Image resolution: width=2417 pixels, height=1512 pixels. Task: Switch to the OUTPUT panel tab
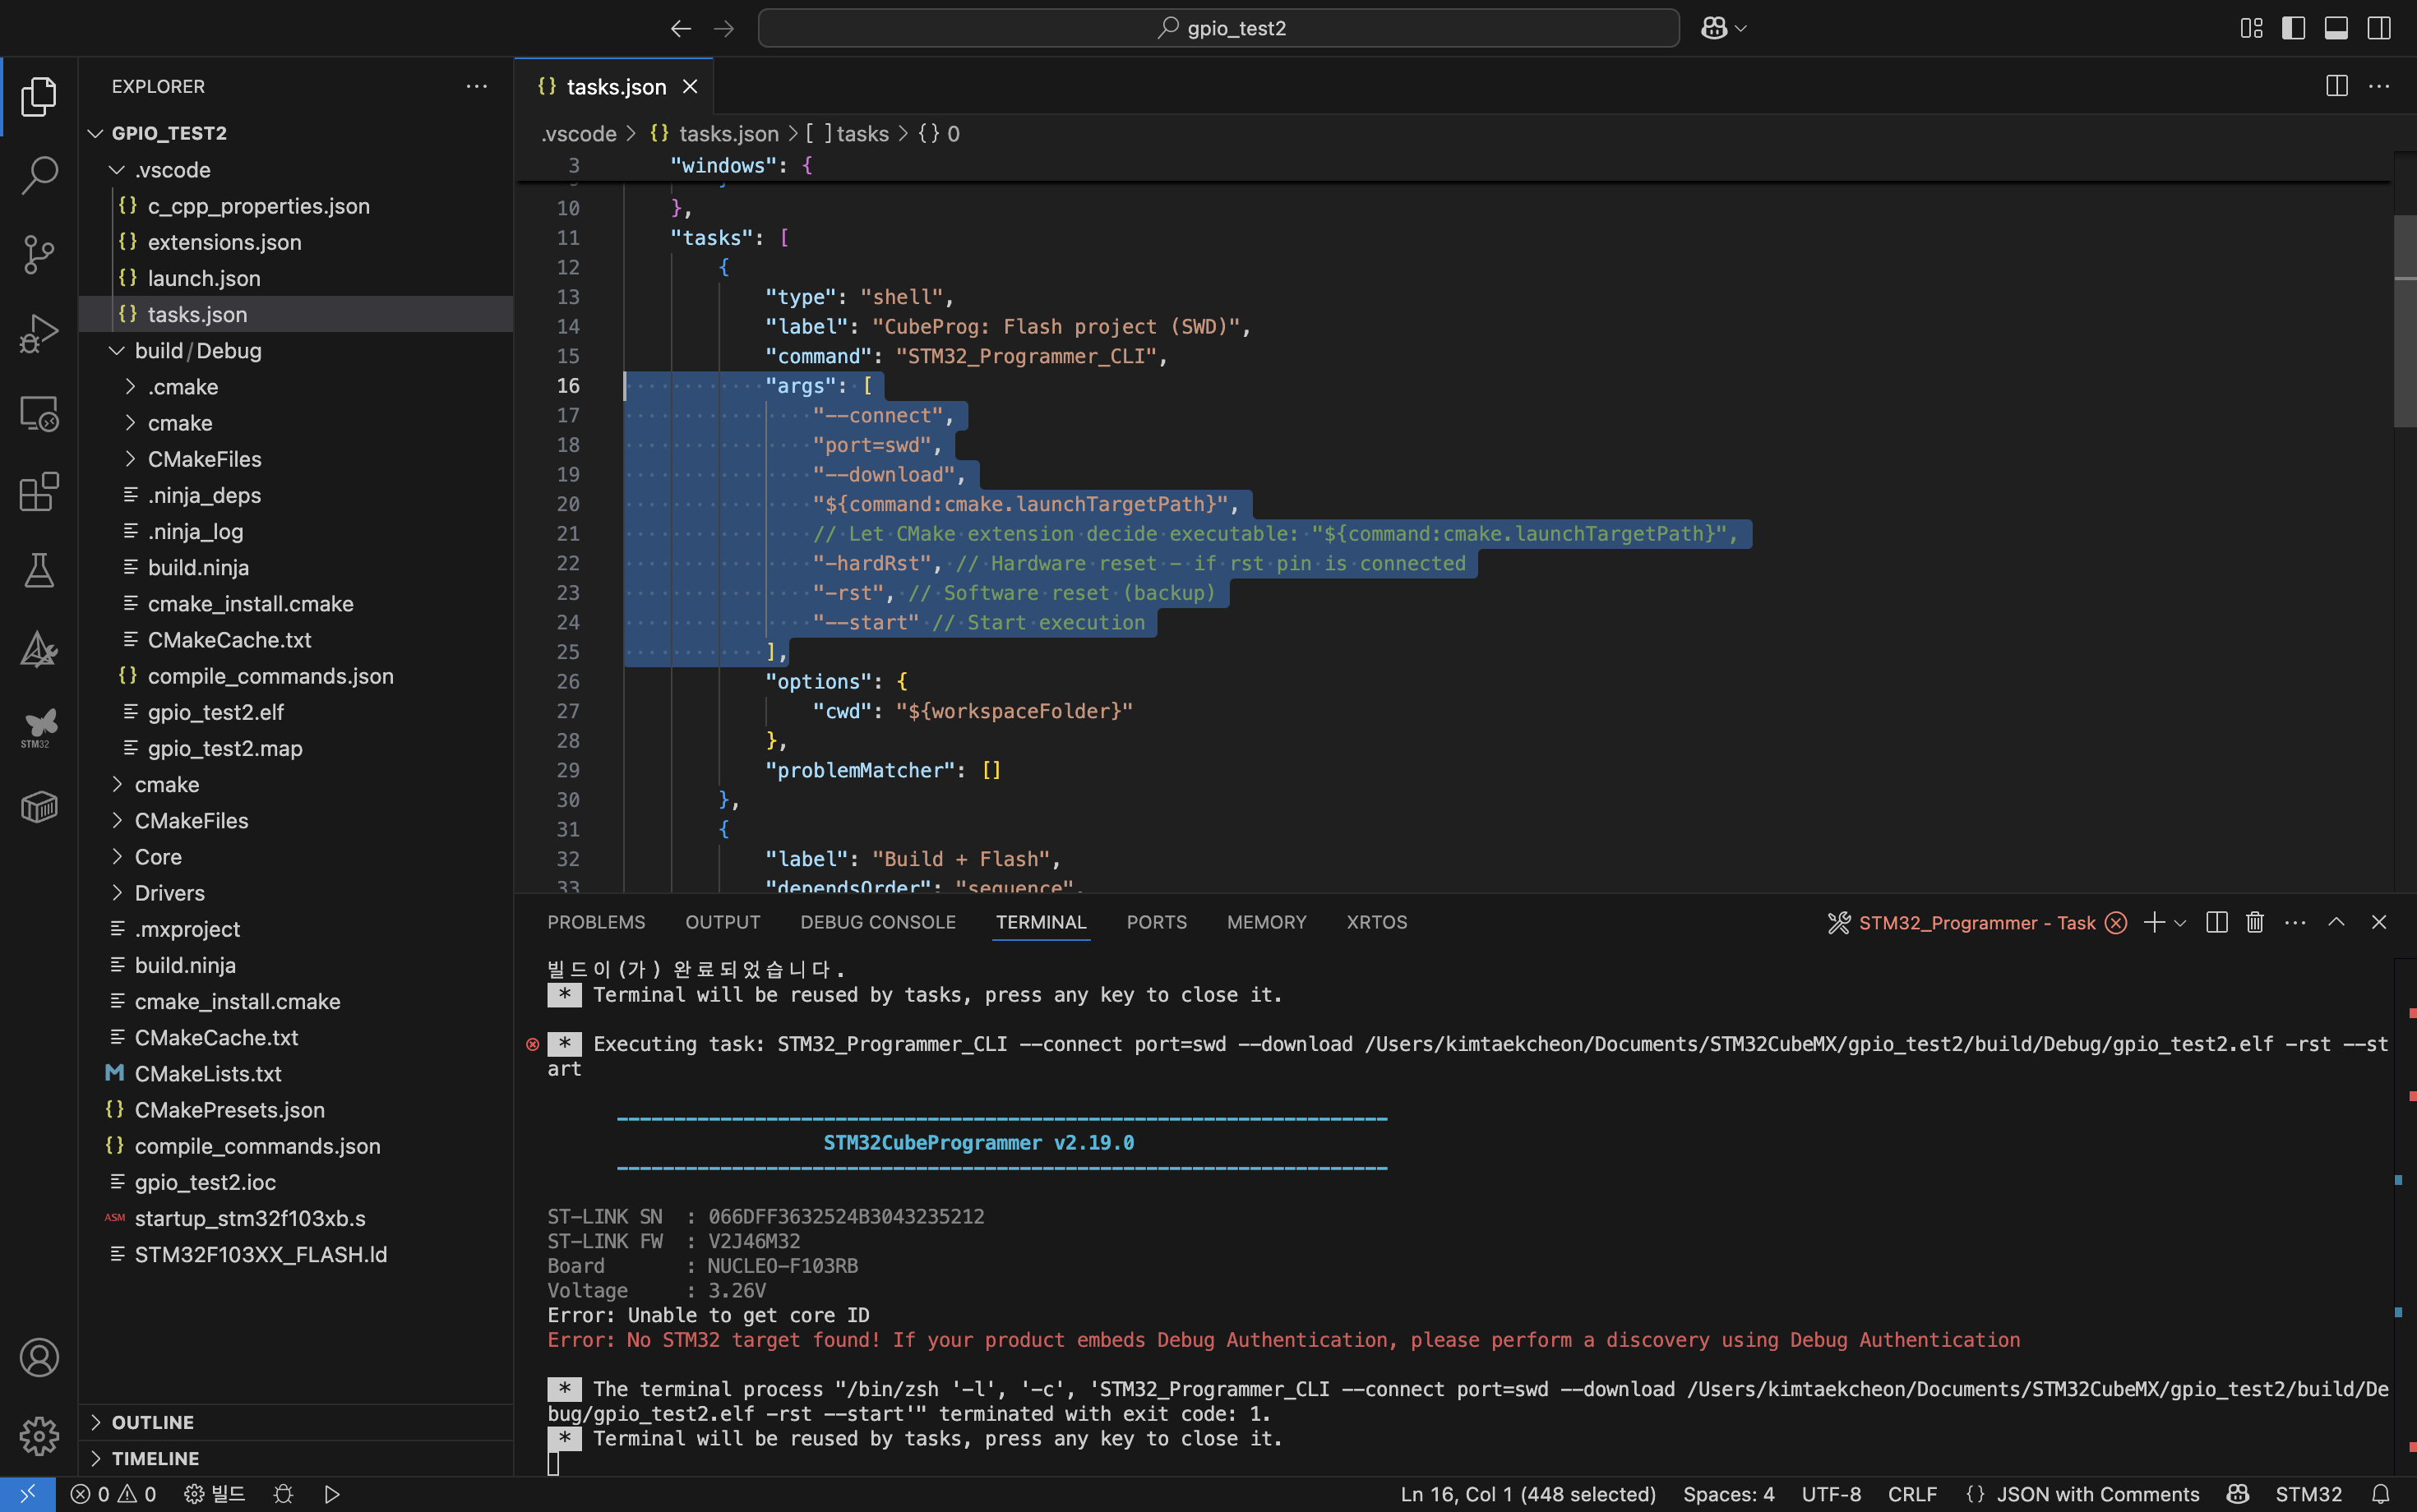(x=723, y=922)
